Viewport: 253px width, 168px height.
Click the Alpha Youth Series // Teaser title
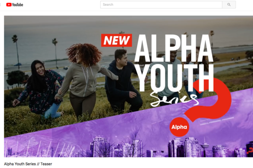(x=28, y=164)
